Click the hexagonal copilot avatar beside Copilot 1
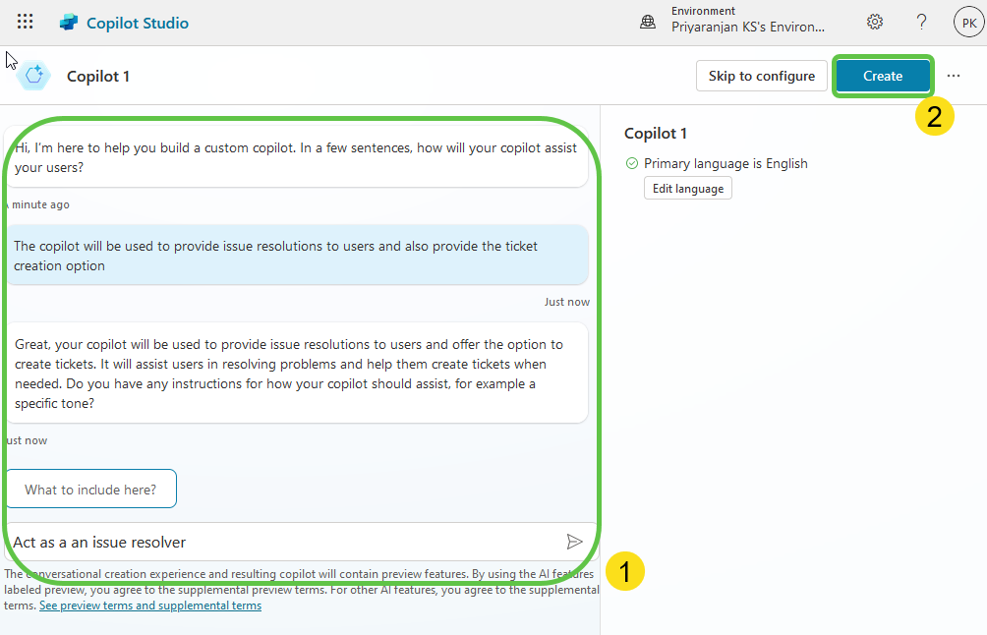987x635 pixels. click(32, 76)
